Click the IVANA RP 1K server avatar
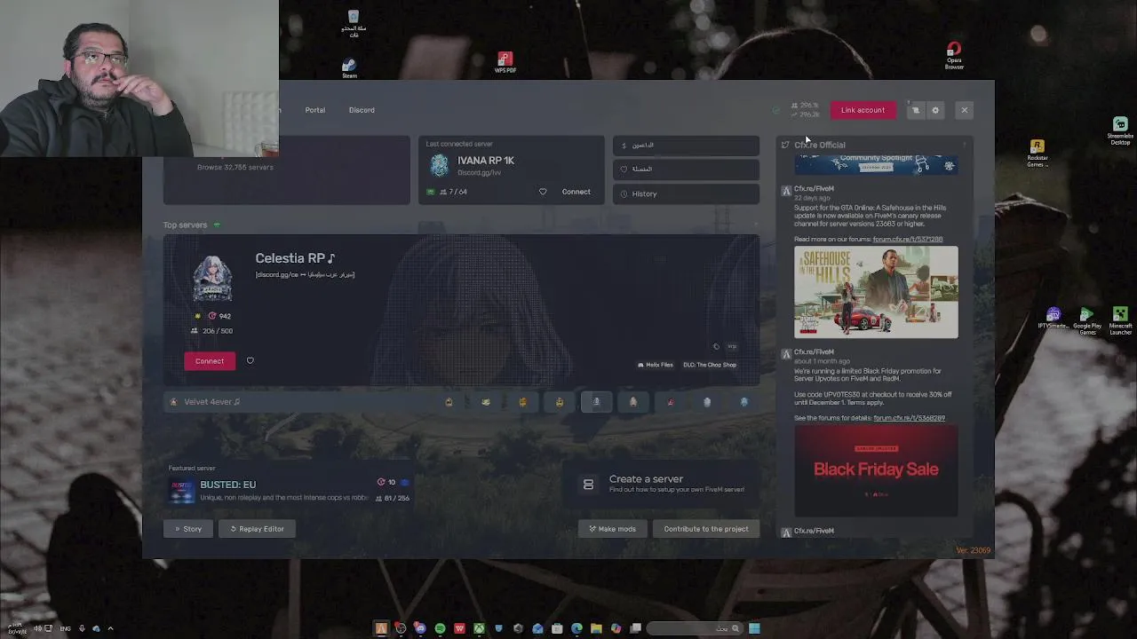Screen dimensions: 1137x639 pyautogui.click(x=440, y=165)
